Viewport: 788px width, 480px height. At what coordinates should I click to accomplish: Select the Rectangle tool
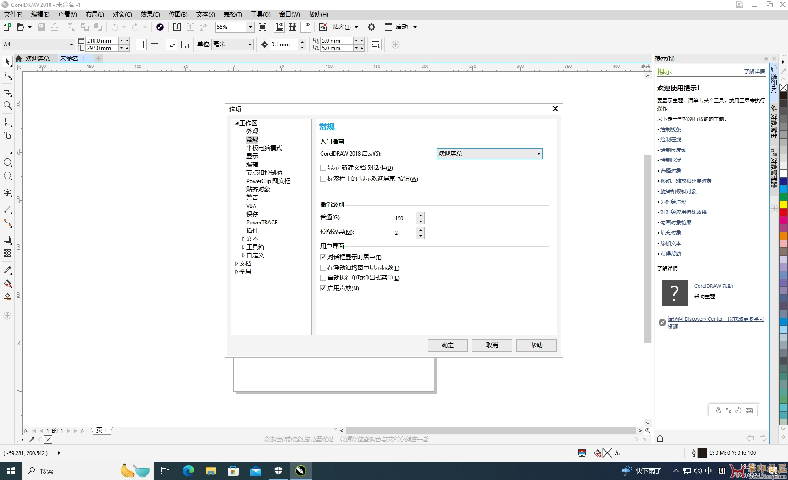click(x=7, y=149)
